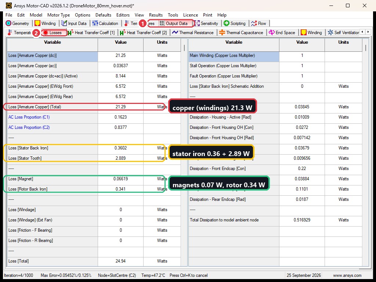The image size is (376, 282).
Task: Select the End Space sub-tab
Action: click(x=282, y=32)
